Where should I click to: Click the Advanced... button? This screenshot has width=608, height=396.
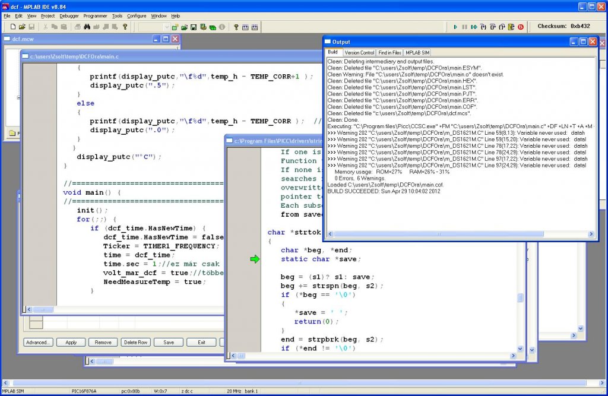coord(39,342)
